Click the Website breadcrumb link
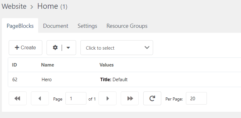The image size is (241, 118). [14, 7]
